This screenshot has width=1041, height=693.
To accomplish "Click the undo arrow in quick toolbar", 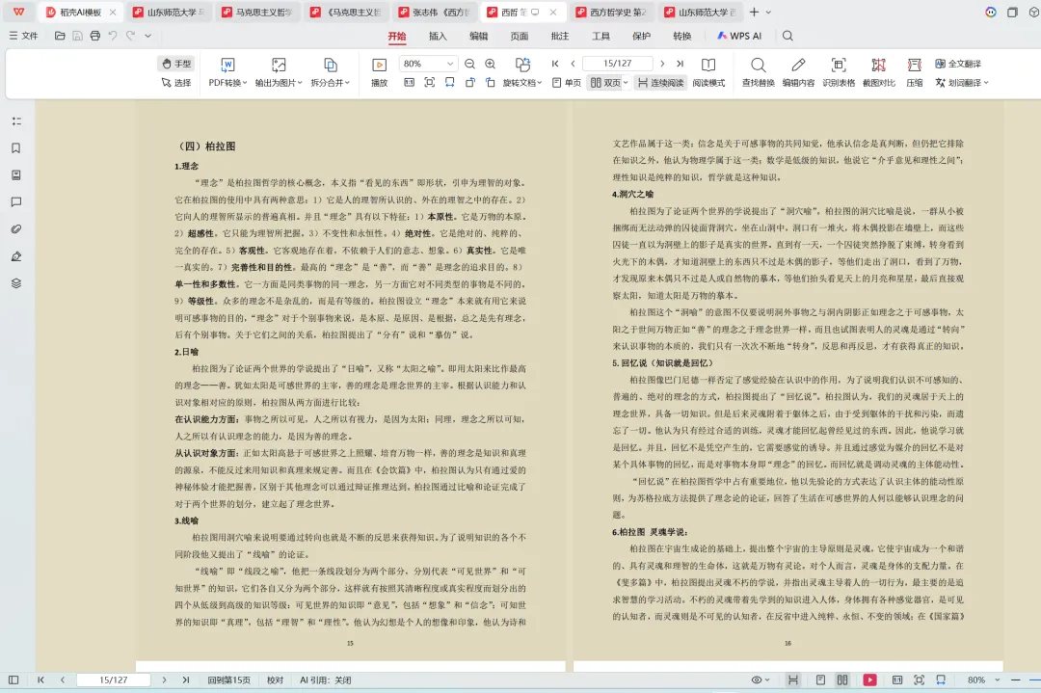I will [113, 36].
